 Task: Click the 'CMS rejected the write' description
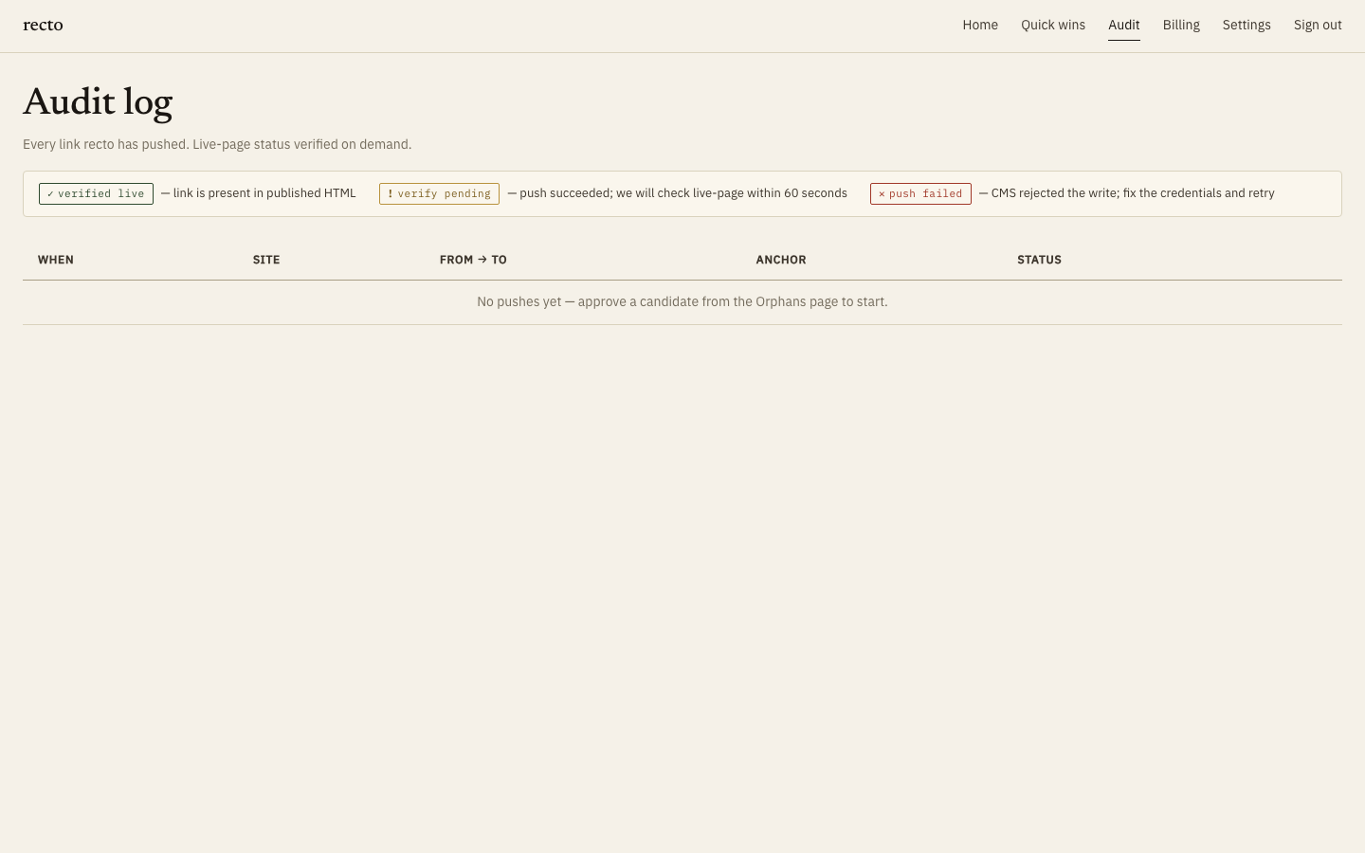point(1127,193)
